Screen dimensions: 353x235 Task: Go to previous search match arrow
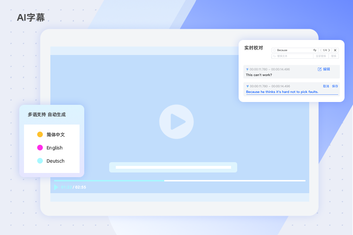click(321, 50)
